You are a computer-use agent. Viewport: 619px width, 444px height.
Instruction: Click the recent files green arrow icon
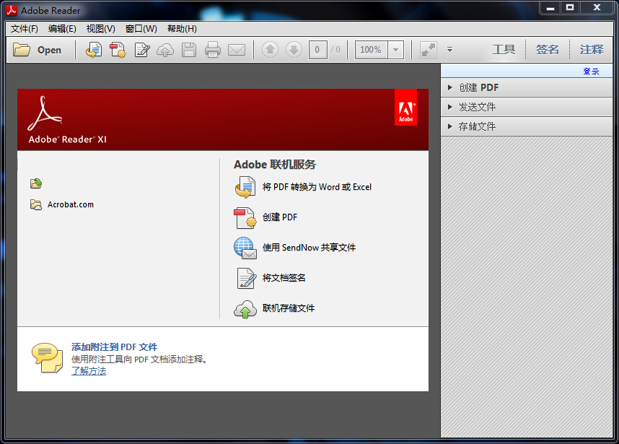coord(36,183)
